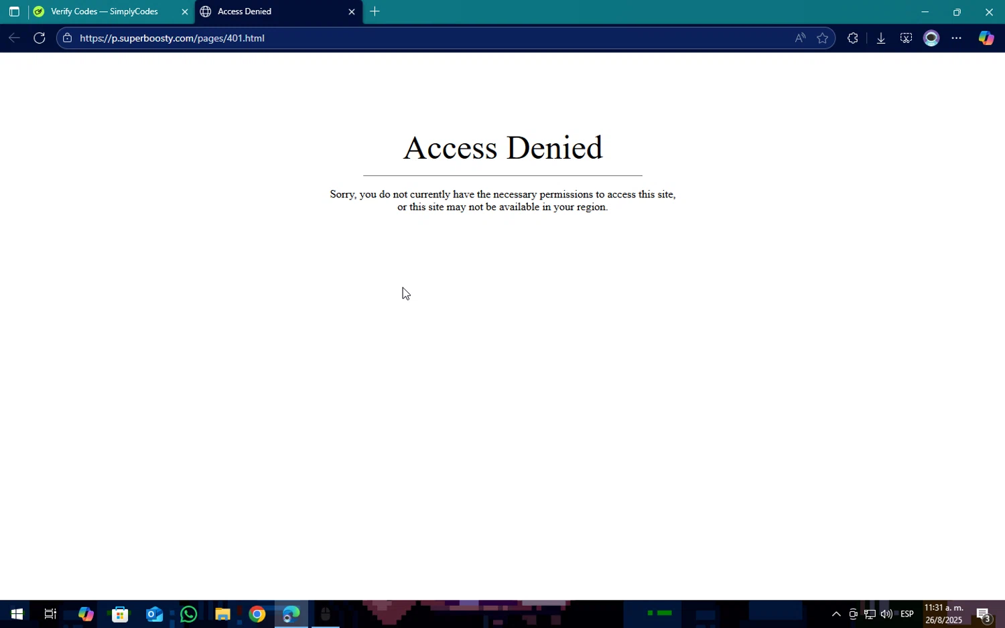The image size is (1005, 628).
Task: Open the clock showing 11:31 a. m.
Action: pos(944,614)
